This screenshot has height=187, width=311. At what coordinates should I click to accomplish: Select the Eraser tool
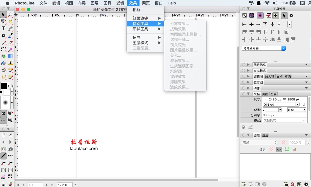click(x=10, y=43)
